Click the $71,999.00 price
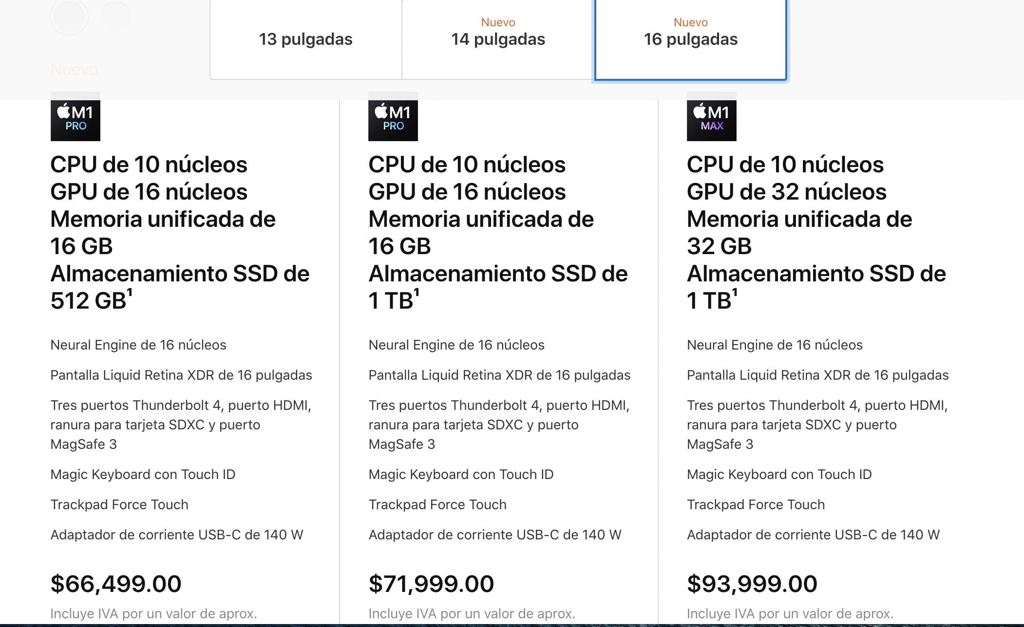The height and width of the screenshot is (627, 1024). tap(431, 583)
